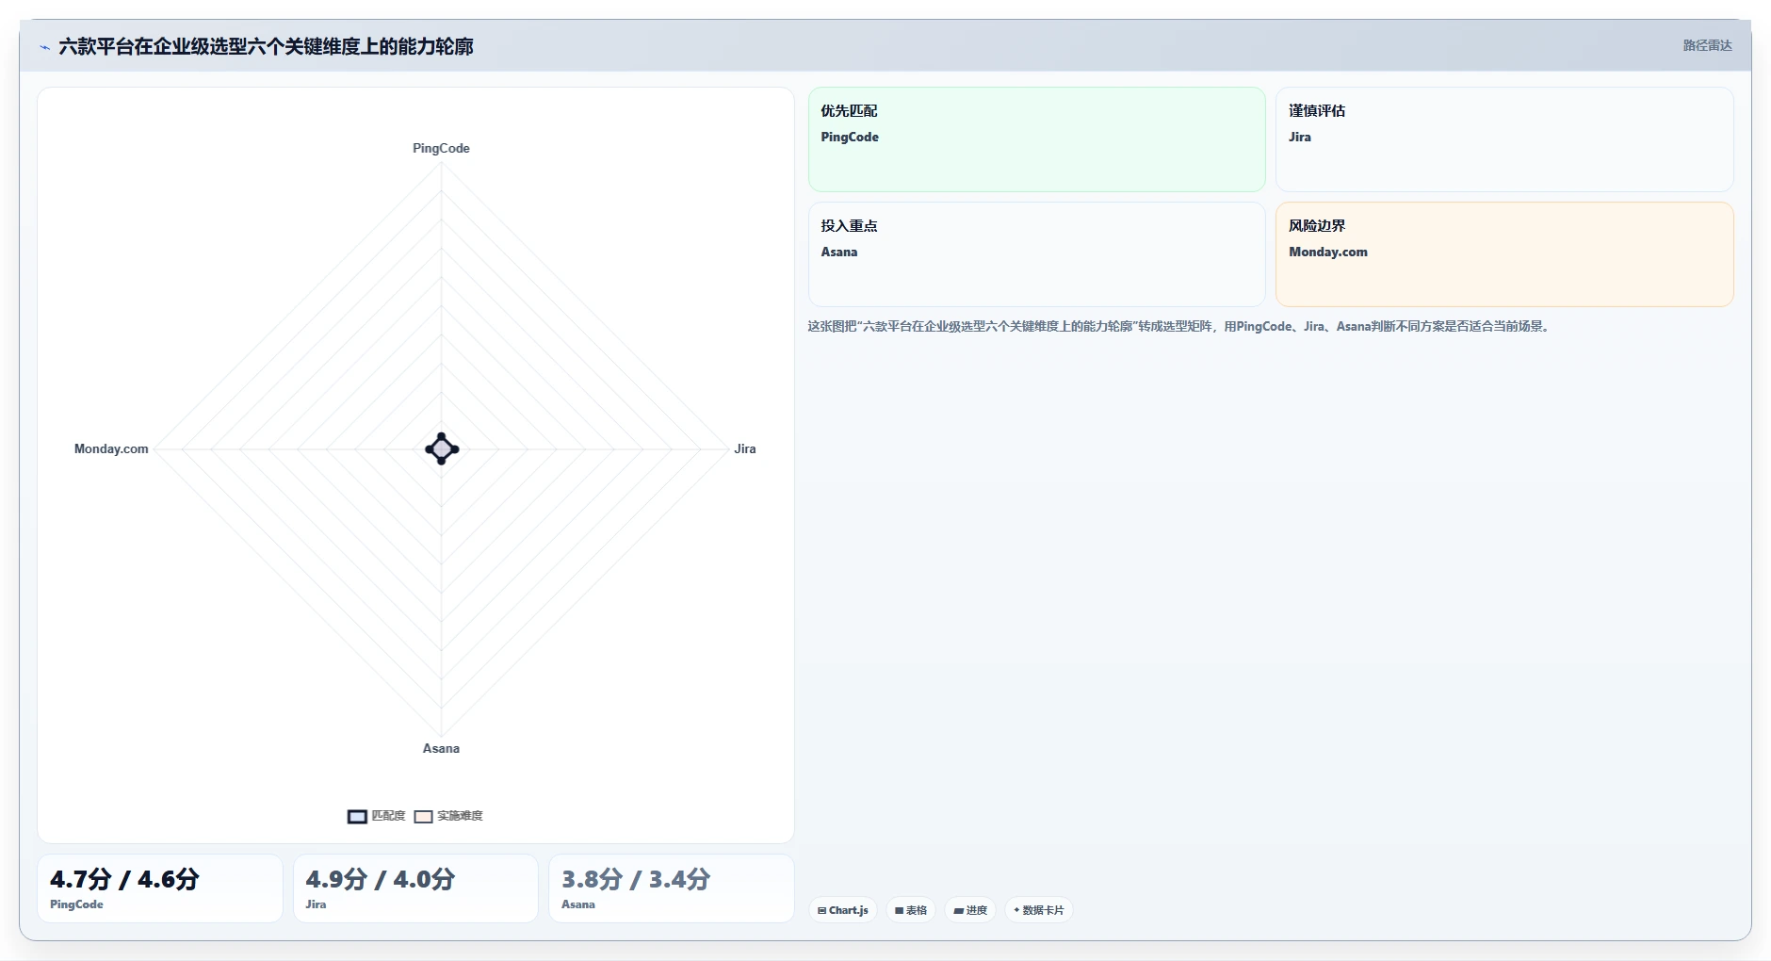Click Asana label under 3.8分 score
The image size is (1771, 961).
click(578, 904)
